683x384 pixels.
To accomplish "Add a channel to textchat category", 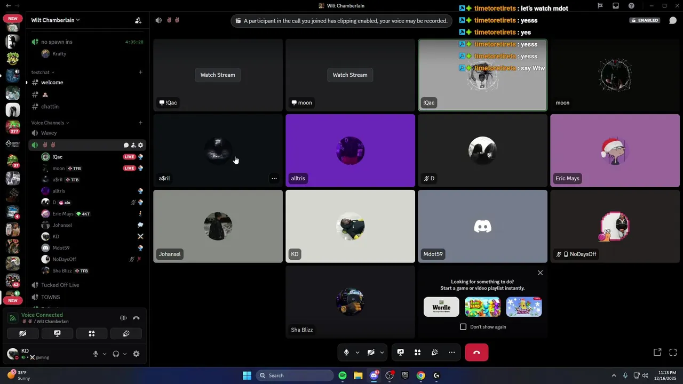I will 140,72.
